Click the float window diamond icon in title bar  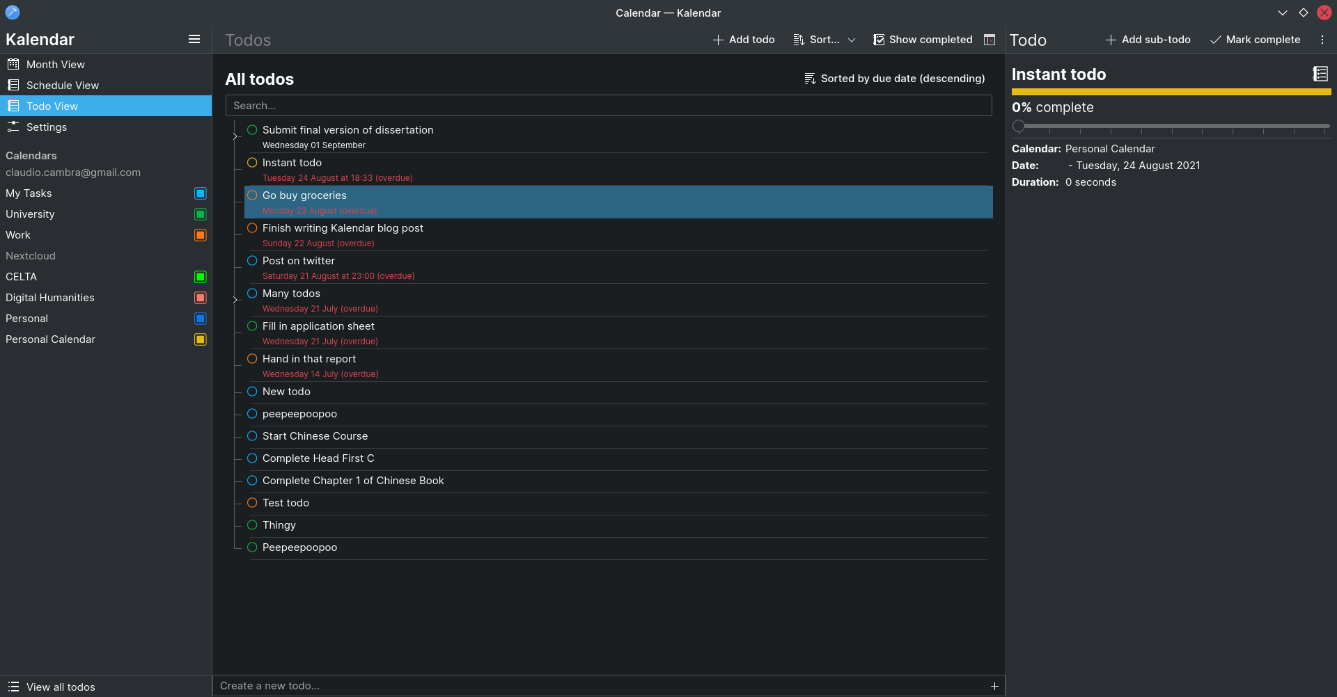1304,13
